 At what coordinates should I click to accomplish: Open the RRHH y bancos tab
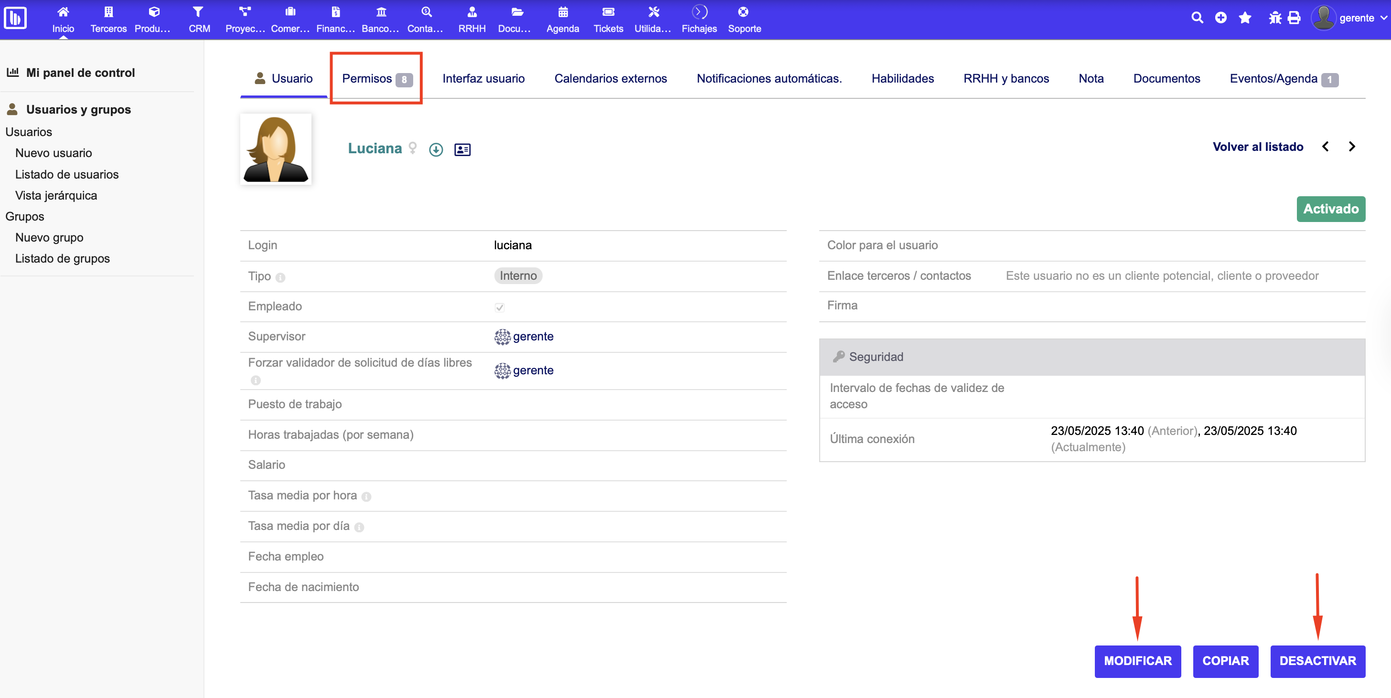click(x=1006, y=79)
